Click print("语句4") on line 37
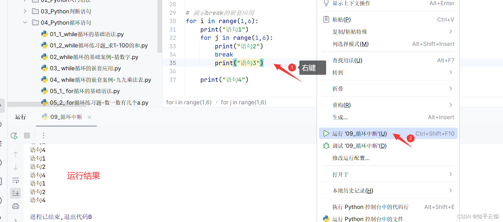The height and width of the screenshot is (222, 503). tap(224, 80)
